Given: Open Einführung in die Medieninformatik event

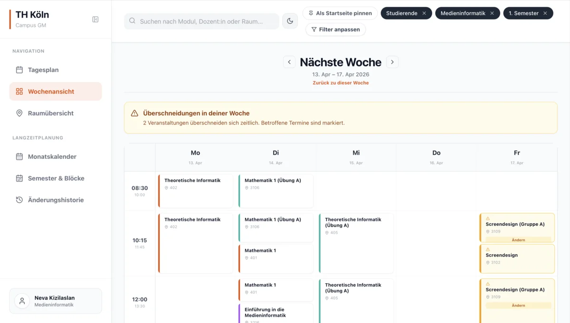Looking at the screenshot, I should tap(275, 314).
